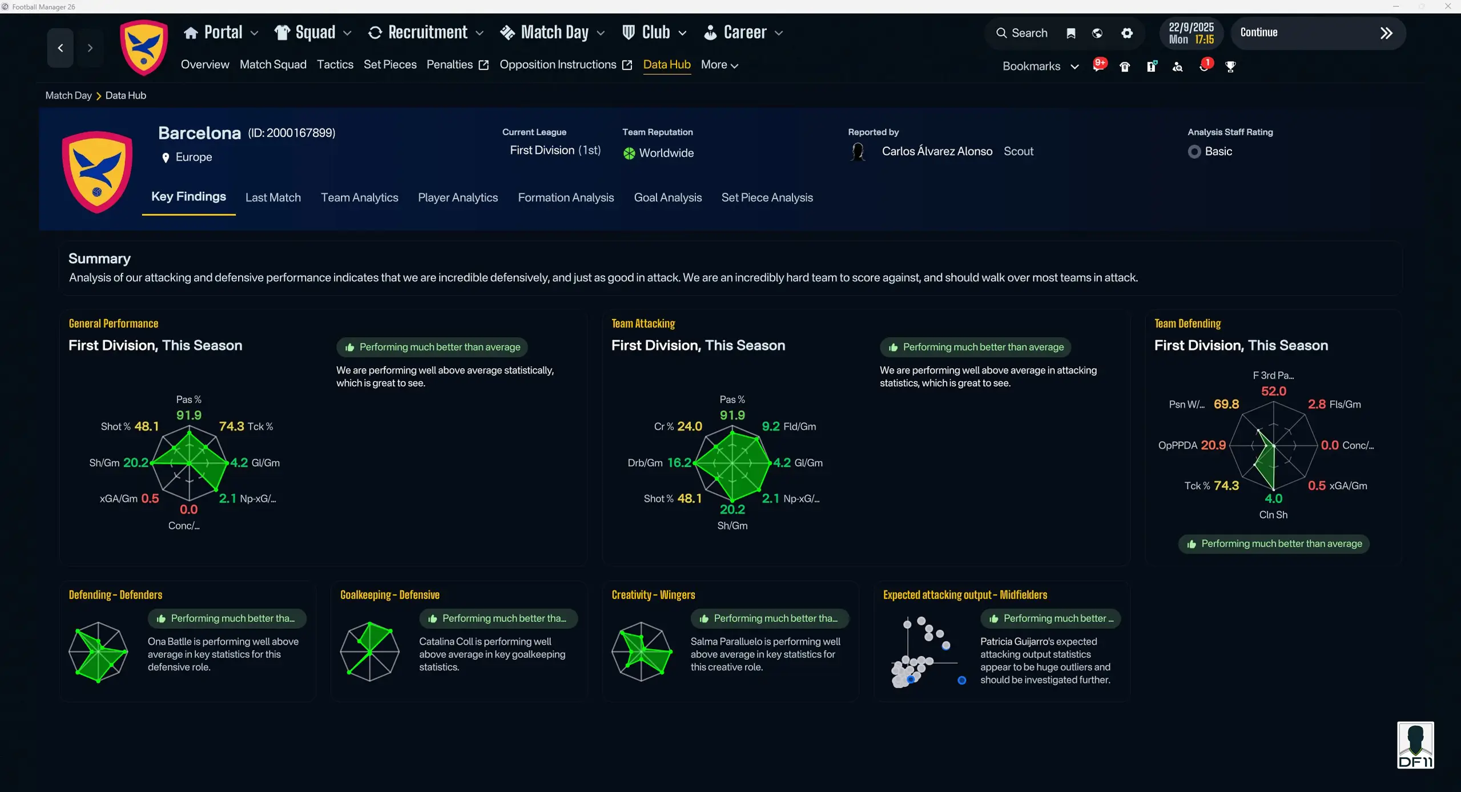Expand the Career menu chevron

(780, 33)
